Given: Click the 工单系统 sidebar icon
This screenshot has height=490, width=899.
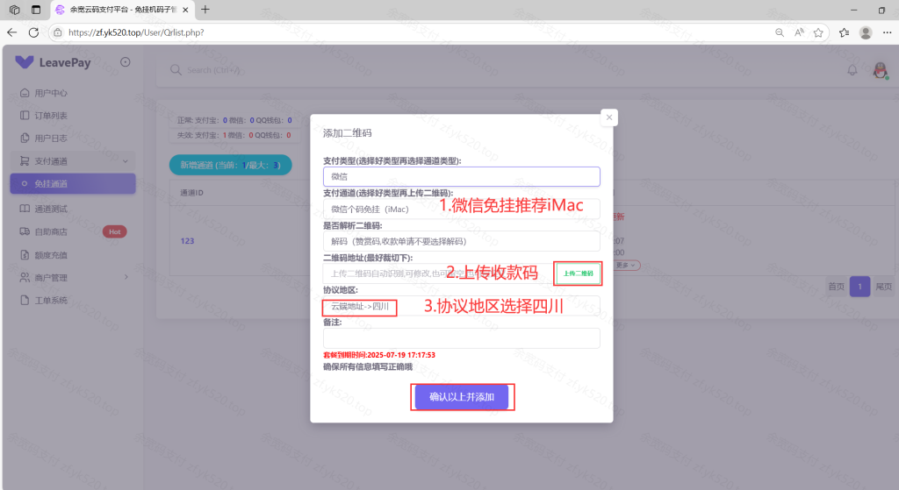Looking at the screenshot, I should tap(25, 301).
